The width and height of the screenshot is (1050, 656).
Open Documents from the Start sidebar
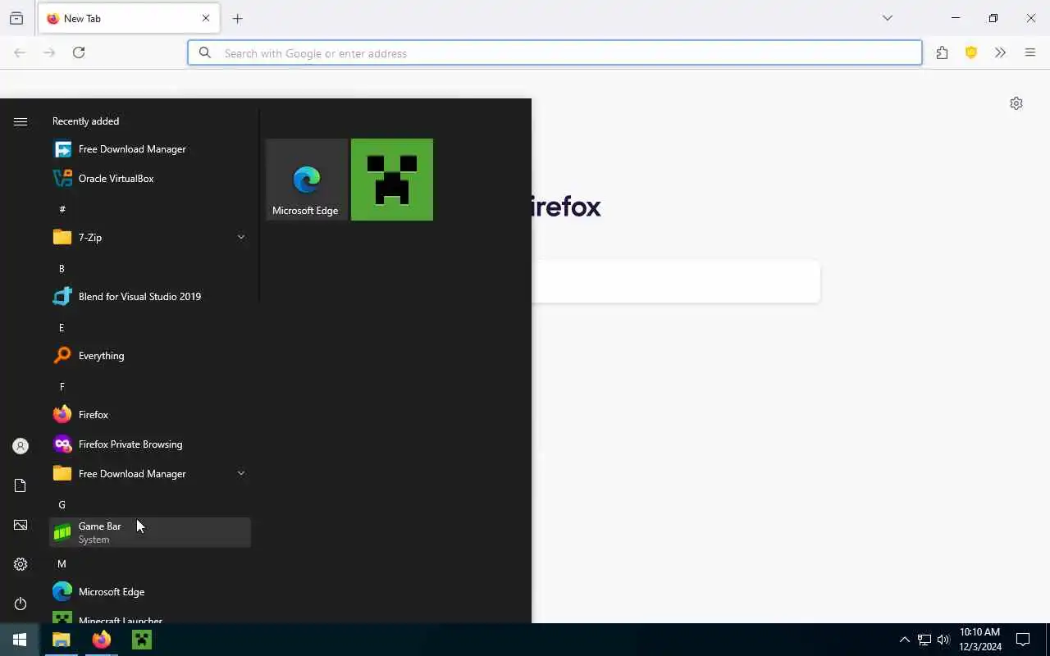pos(21,485)
